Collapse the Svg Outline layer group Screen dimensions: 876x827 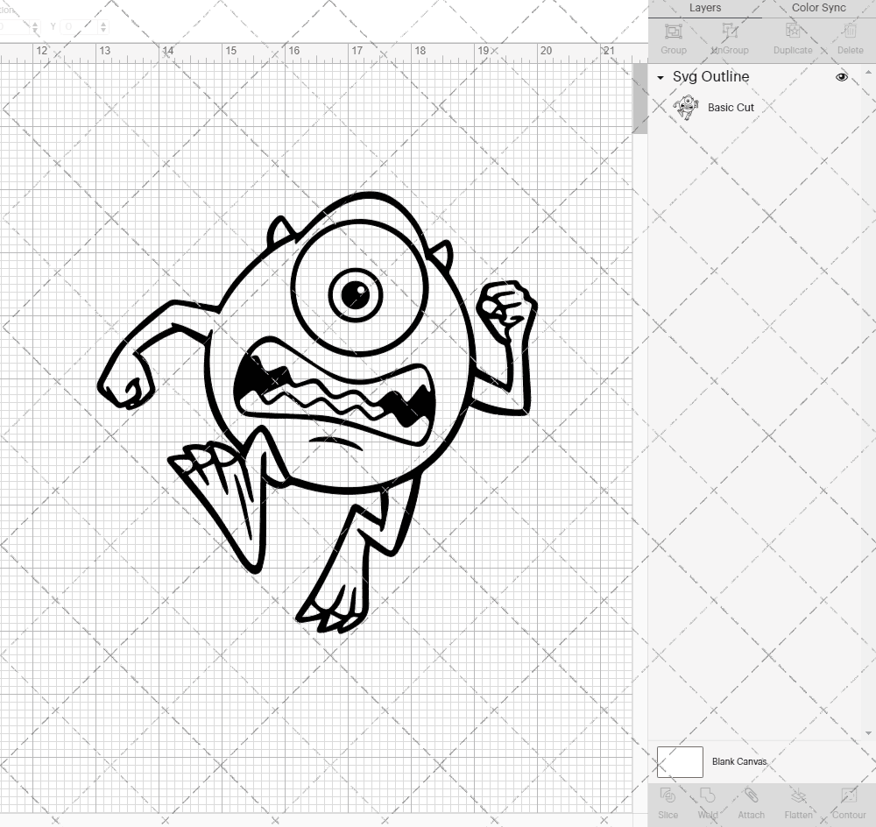coord(661,78)
